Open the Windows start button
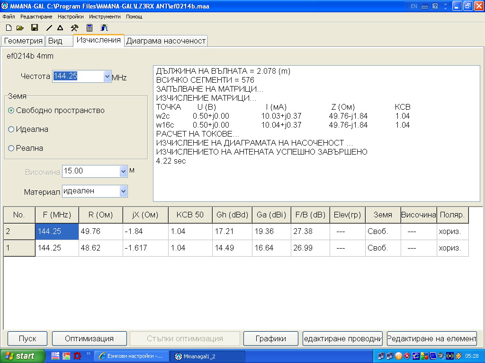The height and width of the screenshot is (363, 485). [x=23, y=356]
